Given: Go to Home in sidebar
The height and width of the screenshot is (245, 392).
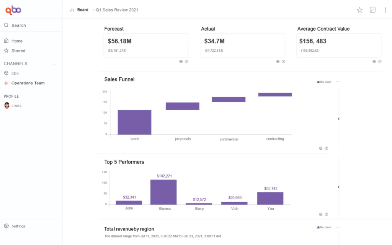Looking at the screenshot, I should 17,41.
